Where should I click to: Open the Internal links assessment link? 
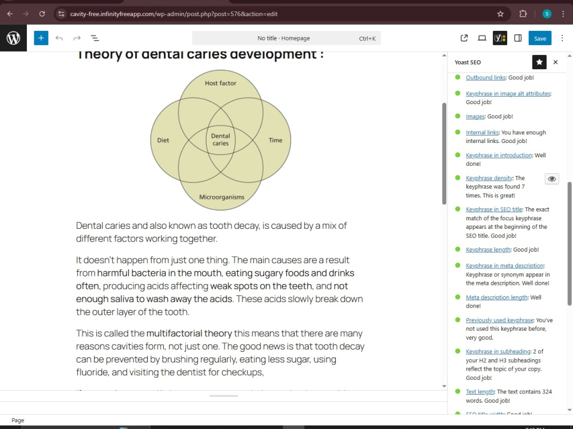[482, 133]
